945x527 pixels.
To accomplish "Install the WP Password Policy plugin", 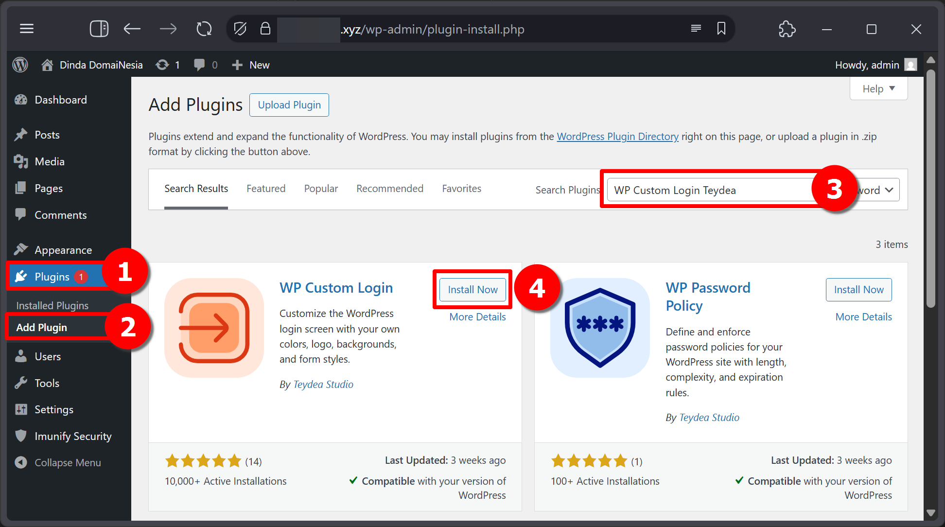I will click(x=859, y=290).
